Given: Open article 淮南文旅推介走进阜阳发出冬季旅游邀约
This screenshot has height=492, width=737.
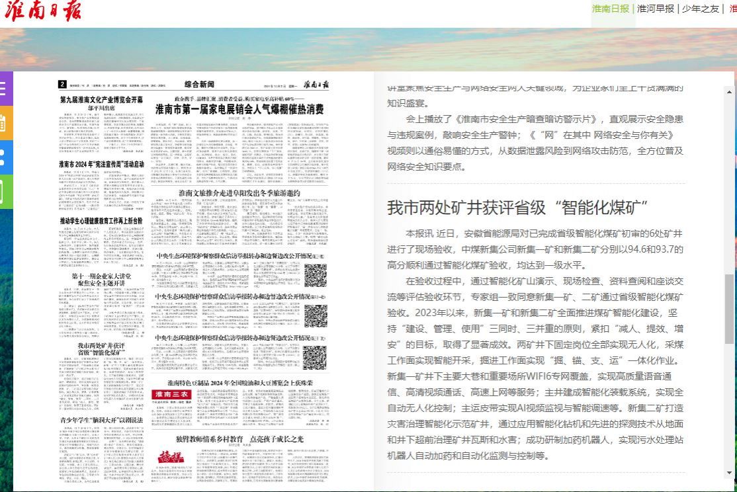Looking at the screenshot, I should 239,193.
